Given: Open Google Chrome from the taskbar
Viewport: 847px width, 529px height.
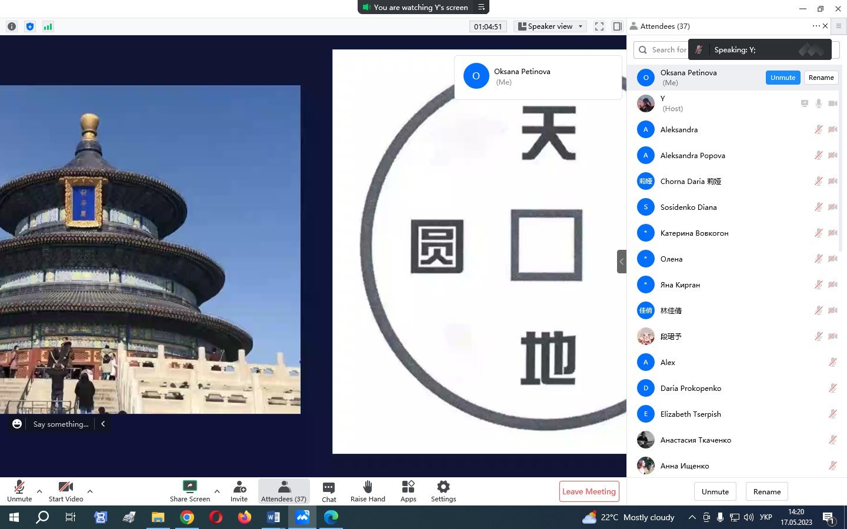Looking at the screenshot, I should coord(187,517).
